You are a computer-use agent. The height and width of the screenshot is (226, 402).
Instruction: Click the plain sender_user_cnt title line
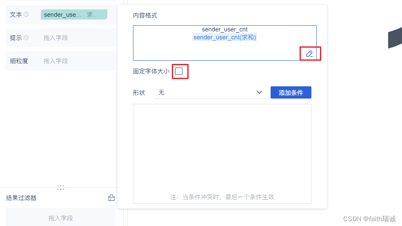[224, 29]
